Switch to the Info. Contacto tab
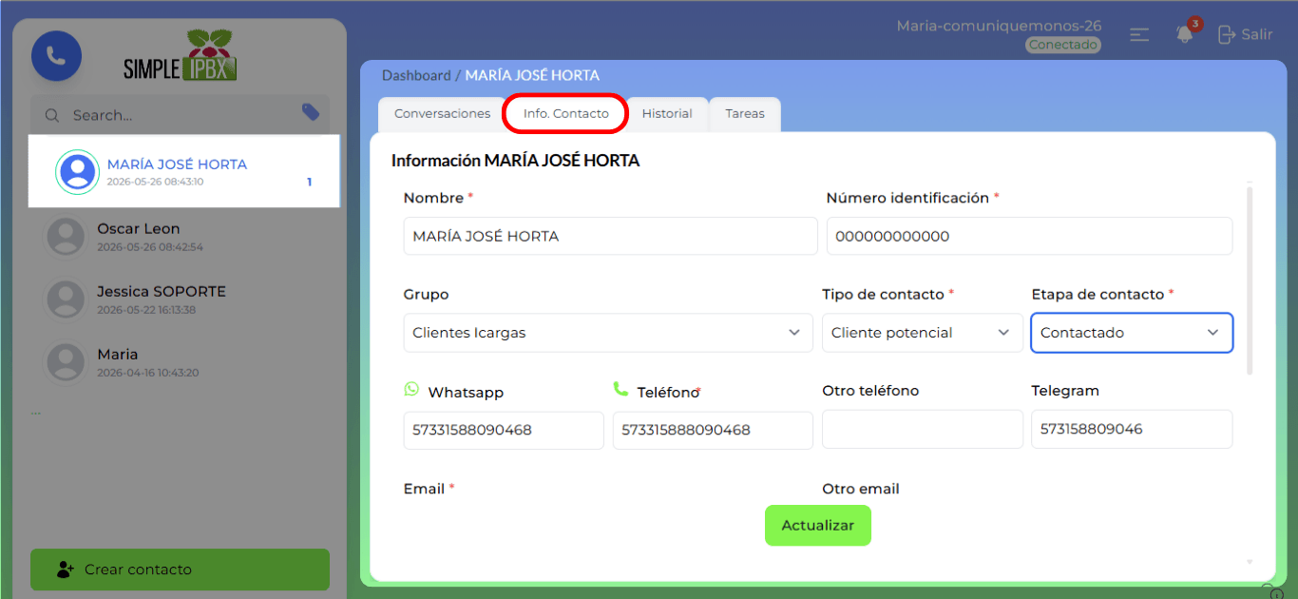1298x599 pixels. (x=565, y=114)
